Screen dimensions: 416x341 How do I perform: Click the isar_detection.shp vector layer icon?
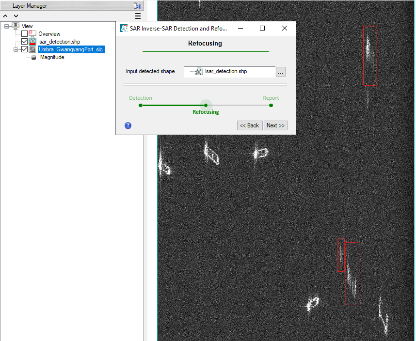pyautogui.click(x=33, y=42)
